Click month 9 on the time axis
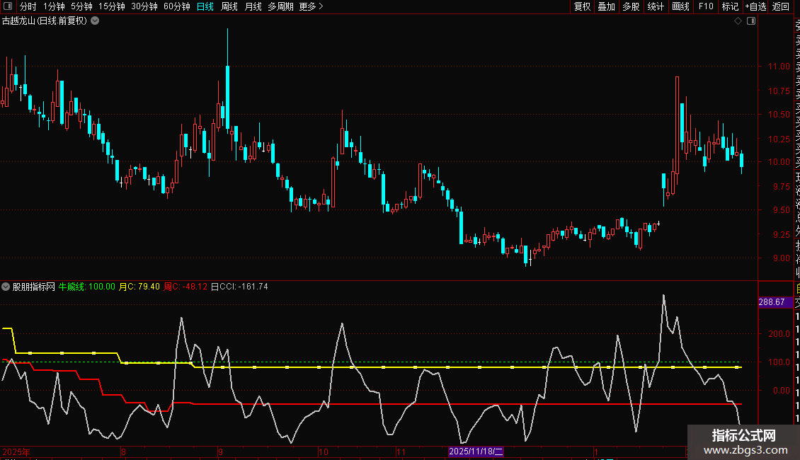The width and height of the screenshot is (800, 460). coord(220,452)
